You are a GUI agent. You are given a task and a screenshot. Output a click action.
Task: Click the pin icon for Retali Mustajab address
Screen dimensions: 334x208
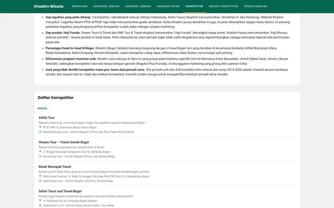40,176
